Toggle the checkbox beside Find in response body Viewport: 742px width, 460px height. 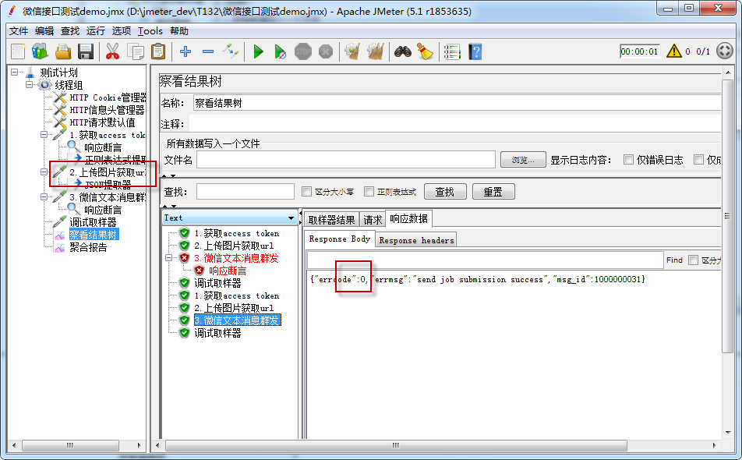693,260
